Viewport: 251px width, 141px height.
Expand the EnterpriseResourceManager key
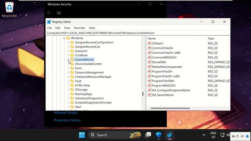(68, 77)
